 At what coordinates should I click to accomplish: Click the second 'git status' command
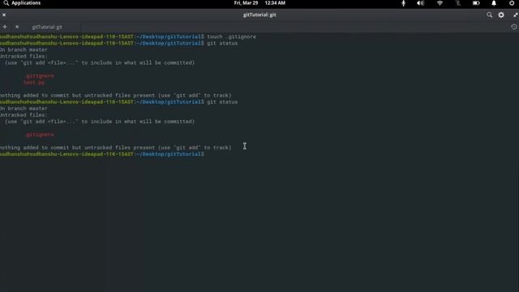click(x=222, y=102)
